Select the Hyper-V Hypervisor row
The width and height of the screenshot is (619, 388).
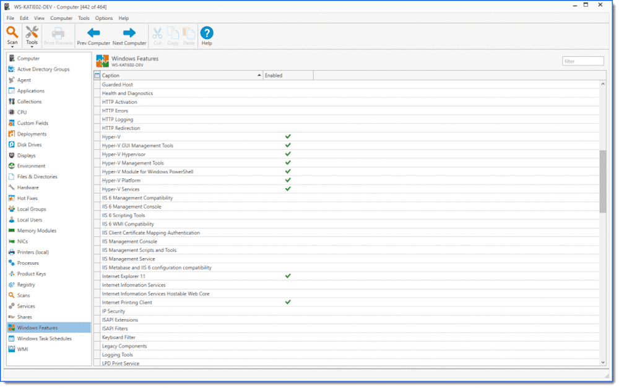[x=347, y=154]
